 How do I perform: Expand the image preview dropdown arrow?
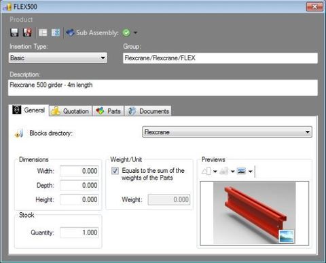click(x=250, y=171)
